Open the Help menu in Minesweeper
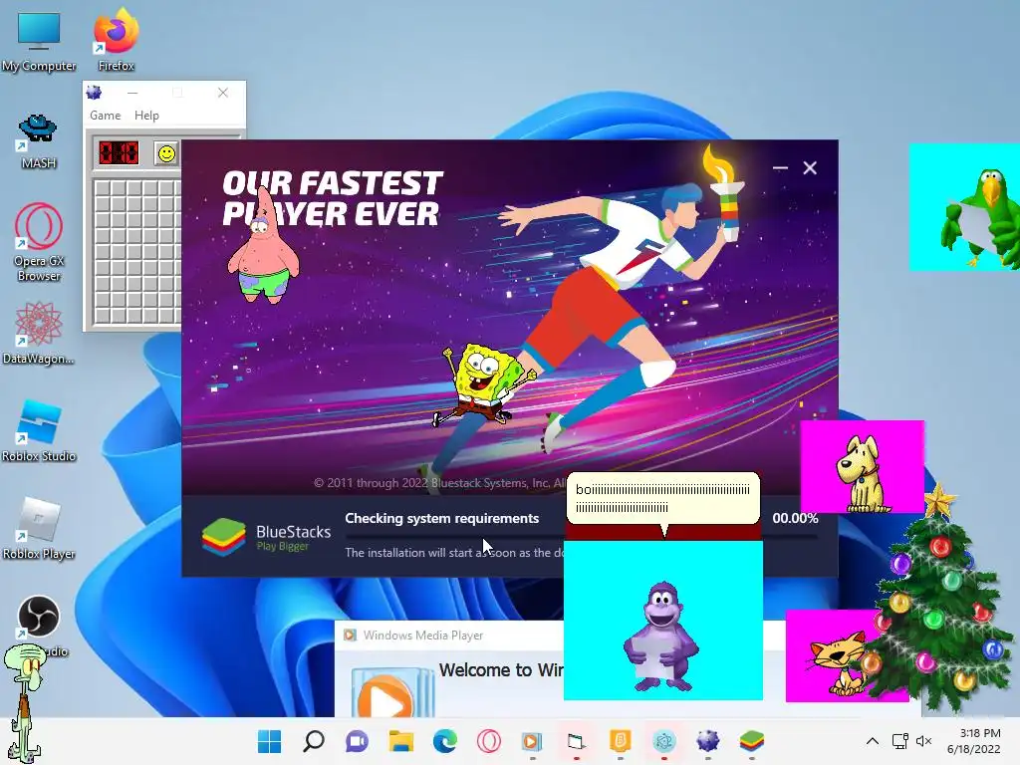1020x765 pixels. pos(146,116)
